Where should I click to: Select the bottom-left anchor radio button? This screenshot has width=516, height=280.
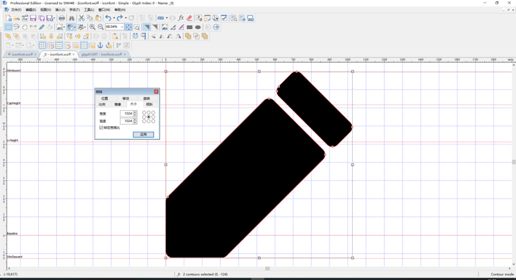click(144, 121)
